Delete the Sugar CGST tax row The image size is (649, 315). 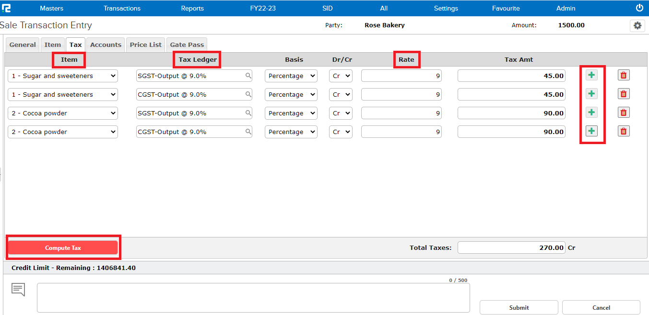(x=623, y=94)
